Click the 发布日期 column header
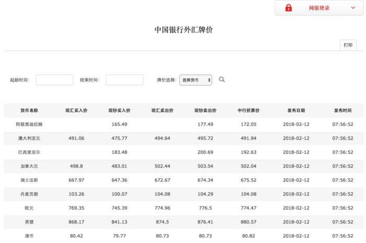Screen dimensions: 366x243 pyautogui.click(x=296, y=110)
